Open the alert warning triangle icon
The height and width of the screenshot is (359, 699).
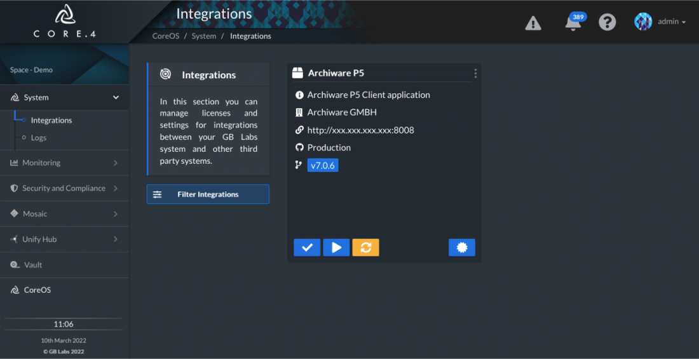pos(533,22)
